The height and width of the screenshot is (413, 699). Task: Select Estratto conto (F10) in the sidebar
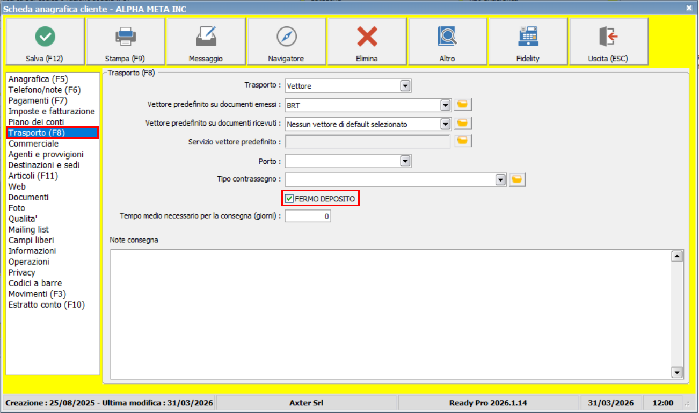pos(53,305)
